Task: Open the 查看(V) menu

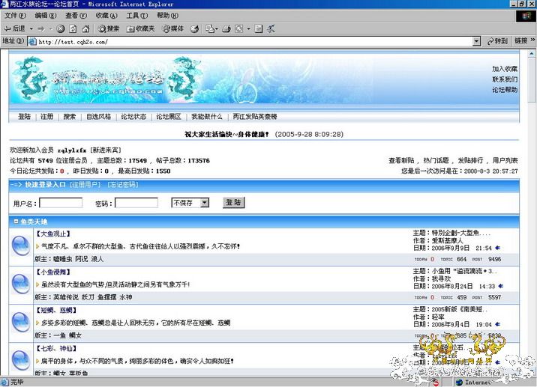Action: pos(76,16)
